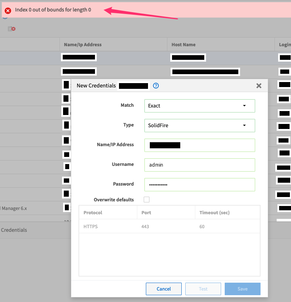Click the red error icon in the banner
The height and width of the screenshot is (302, 291).
point(8,10)
